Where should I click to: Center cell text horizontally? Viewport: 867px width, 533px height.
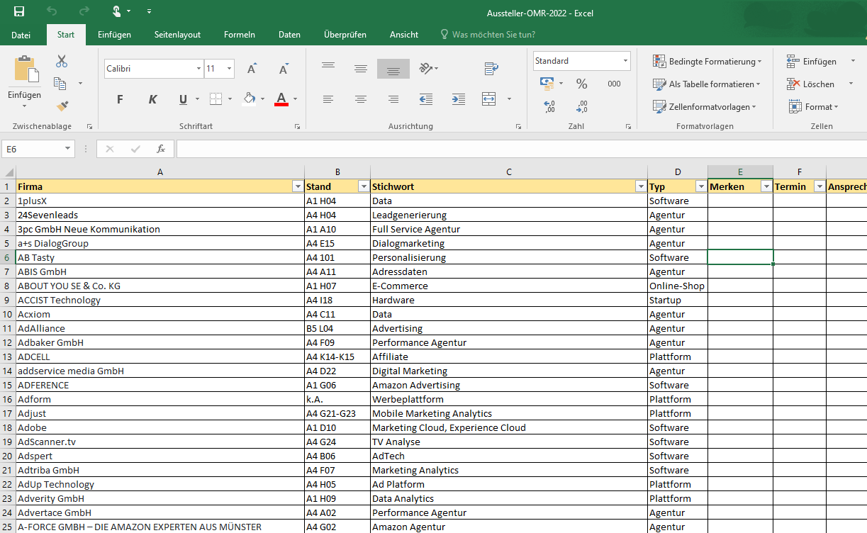click(361, 99)
